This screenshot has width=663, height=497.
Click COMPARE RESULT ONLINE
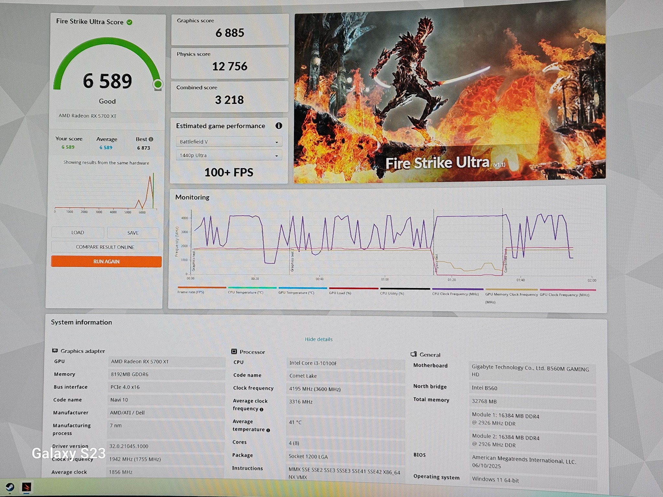(x=105, y=247)
